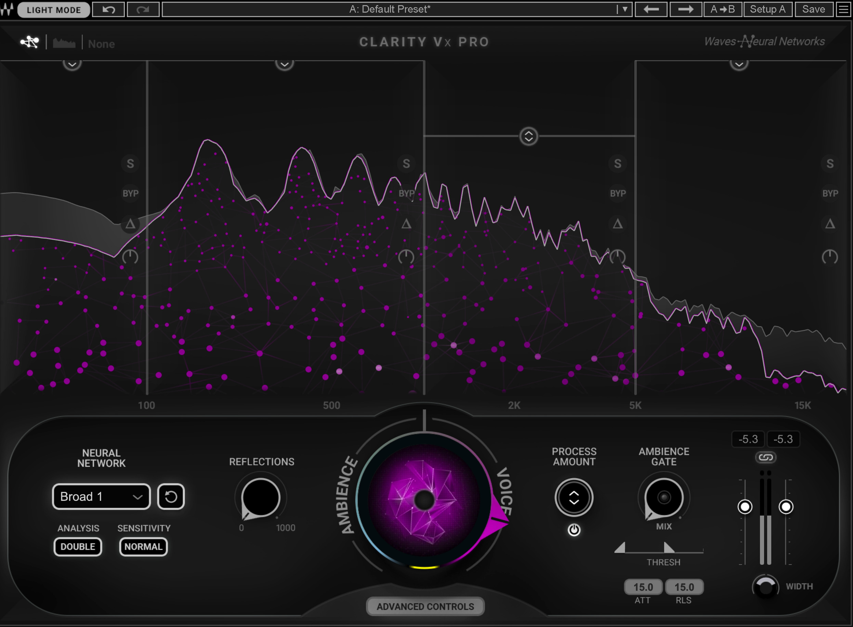The image size is (853, 627).
Task: Solo the third band 1K to 5K
Action: pos(618,163)
